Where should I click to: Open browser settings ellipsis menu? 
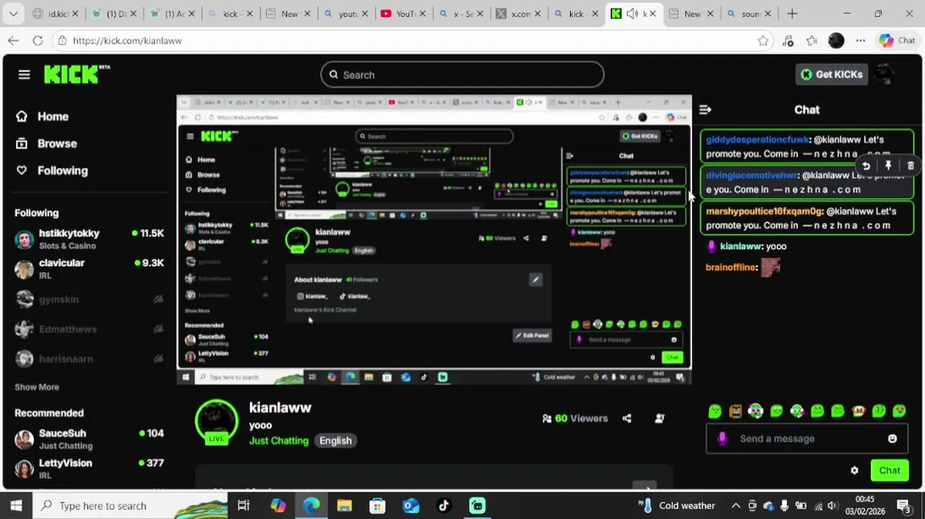pos(860,40)
